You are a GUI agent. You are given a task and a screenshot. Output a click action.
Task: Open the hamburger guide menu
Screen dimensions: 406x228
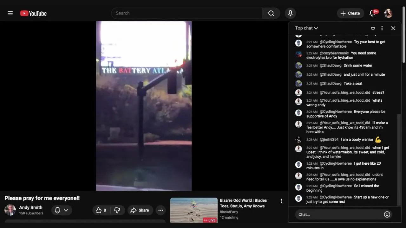pyautogui.click(x=10, y=13)
